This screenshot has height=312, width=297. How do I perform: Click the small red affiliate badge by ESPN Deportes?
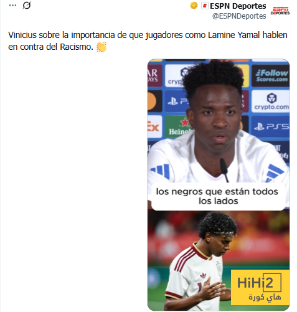[x=204, y=6]
